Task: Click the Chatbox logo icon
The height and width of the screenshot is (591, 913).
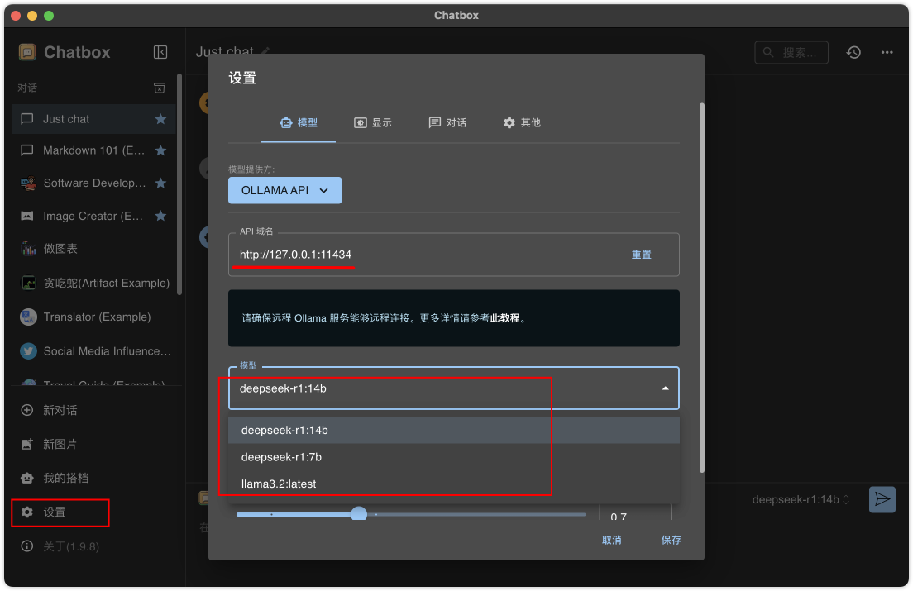Action: 26,52
